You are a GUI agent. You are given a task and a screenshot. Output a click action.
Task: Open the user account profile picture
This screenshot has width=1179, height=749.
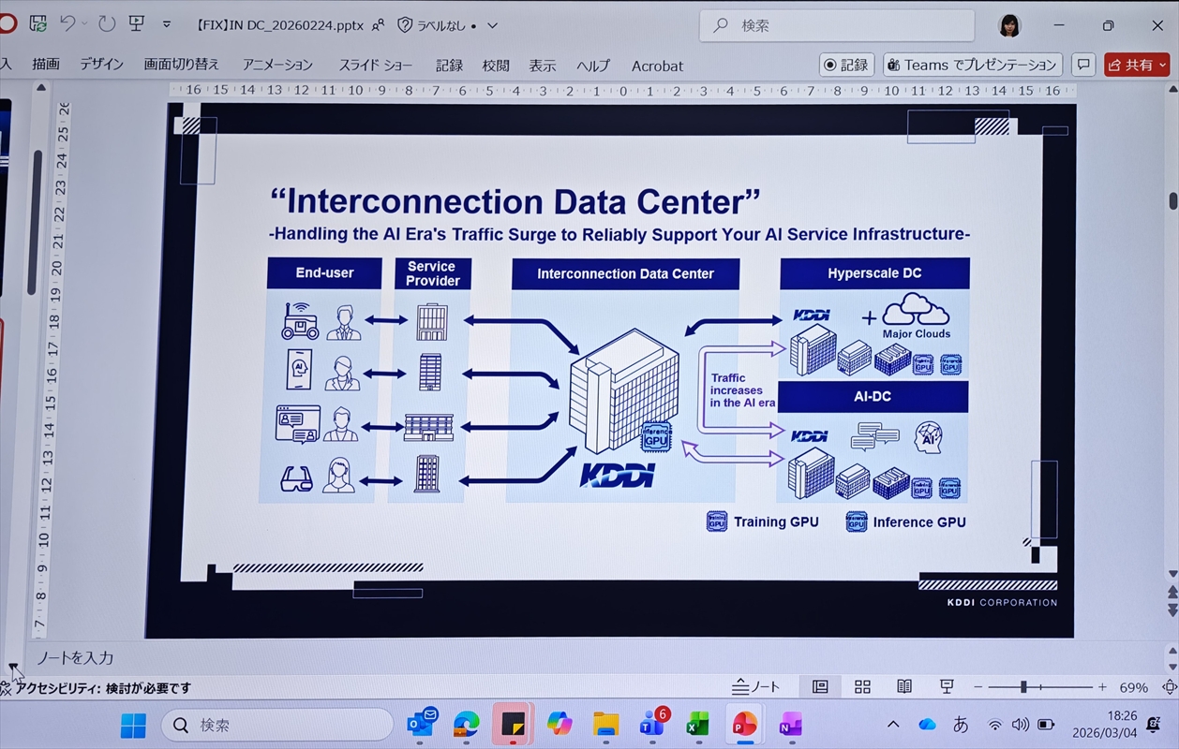tap(1009, 25)
